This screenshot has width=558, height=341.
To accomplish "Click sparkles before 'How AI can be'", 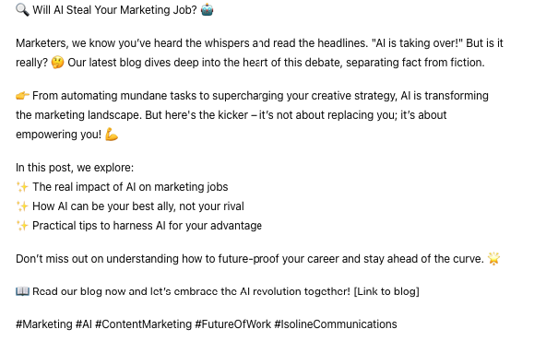I will 22,206.
